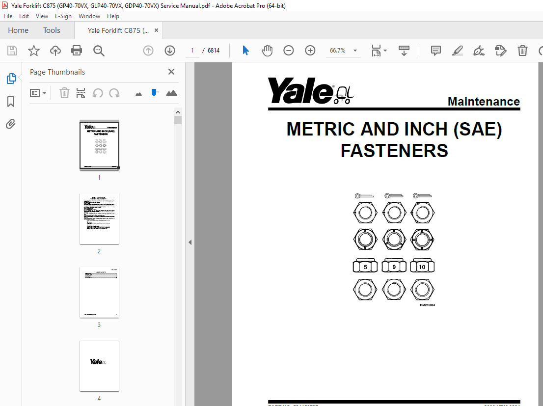Open the Help menu

pos(113,16)
